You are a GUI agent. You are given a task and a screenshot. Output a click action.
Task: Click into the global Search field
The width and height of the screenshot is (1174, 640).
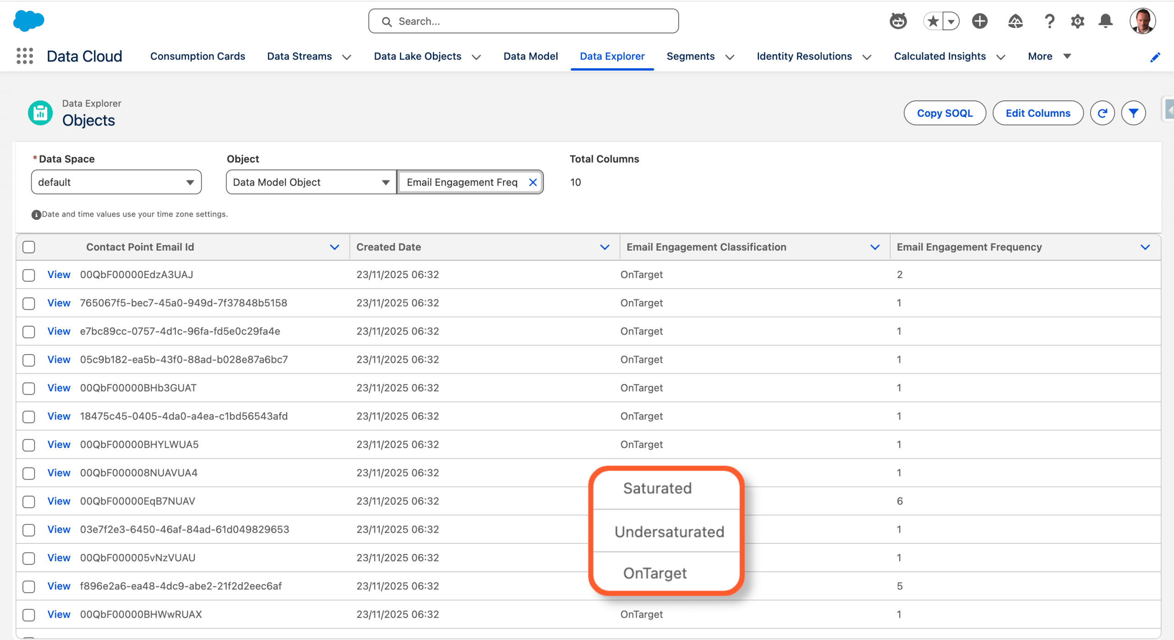[523, 21]
